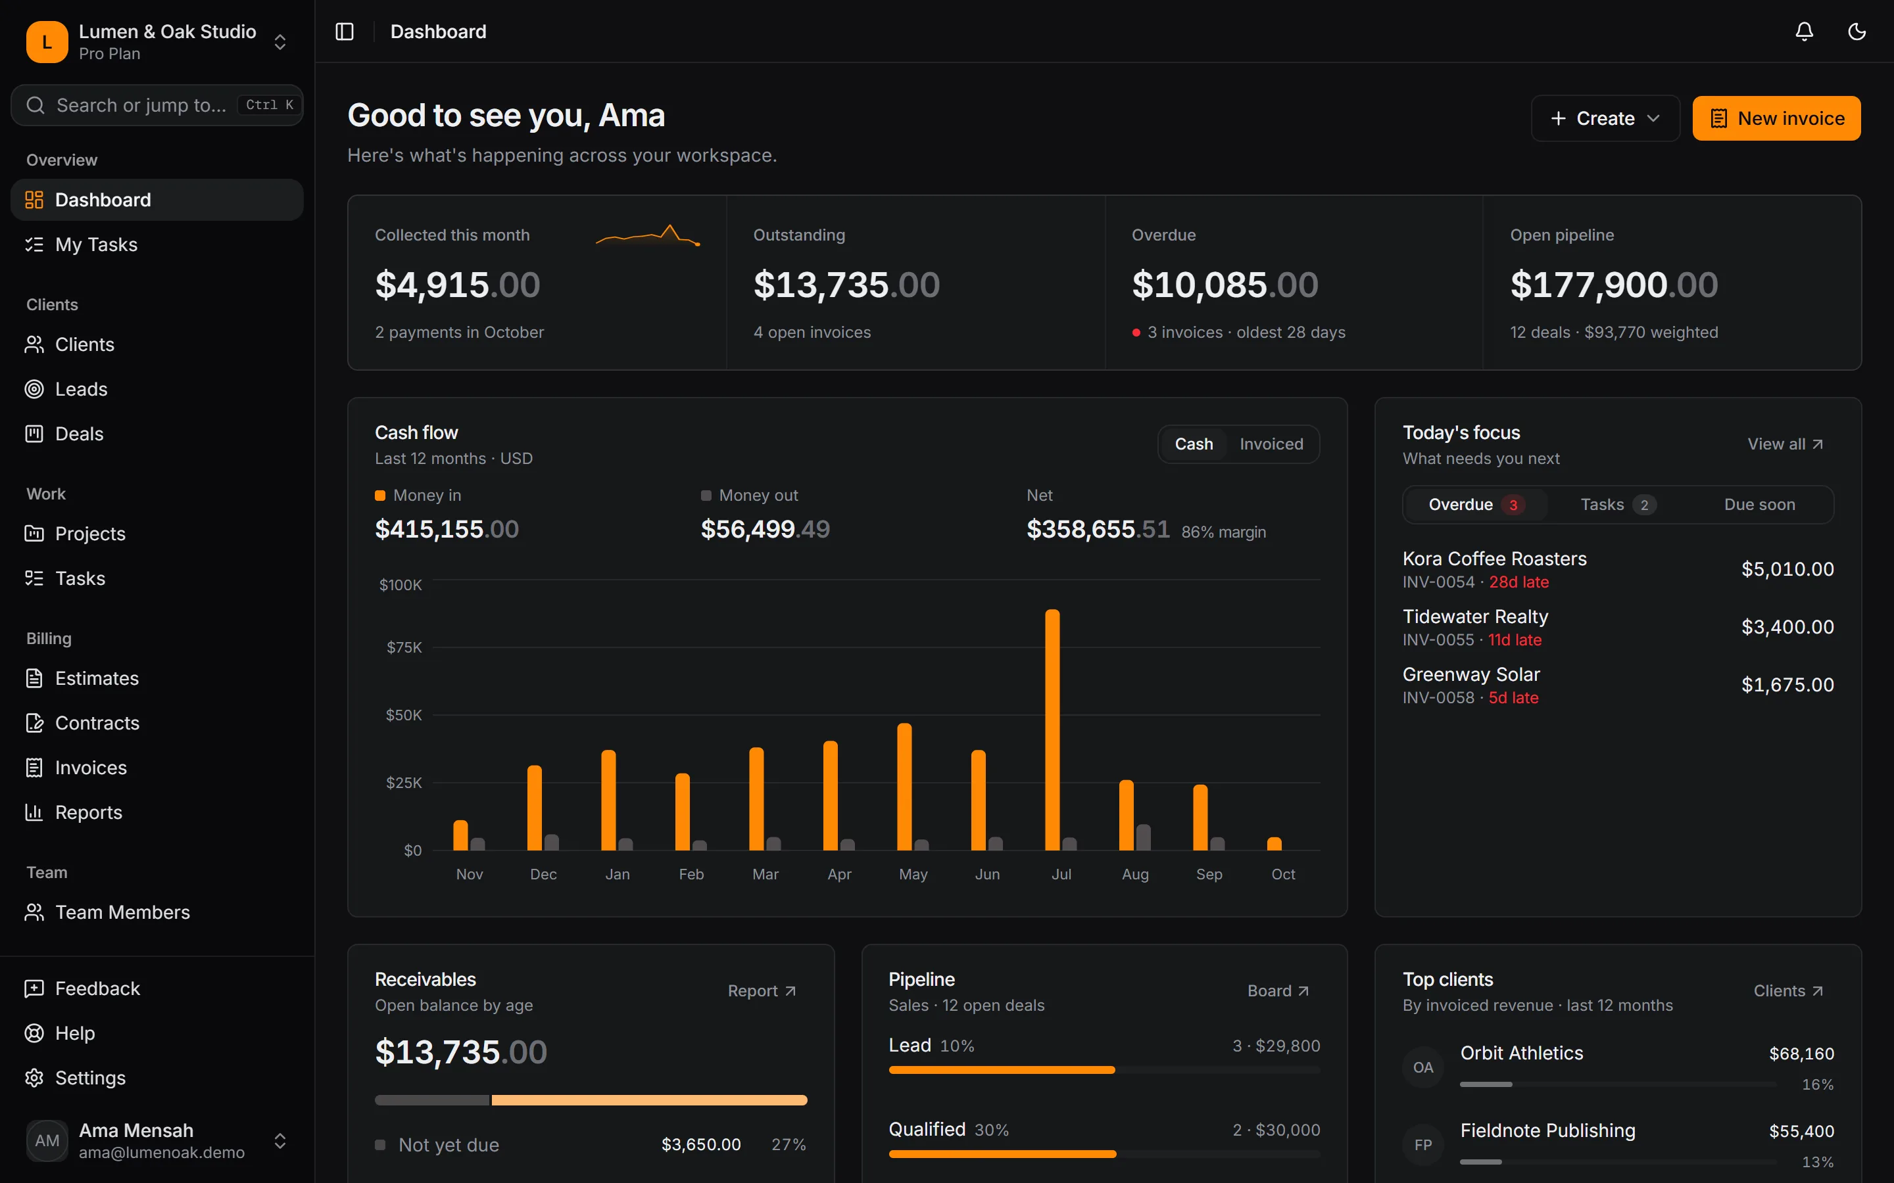Open the Help lifebuoy icon
The height and width of the screenshot is (1183, 1894).
tap(34, 1032)
